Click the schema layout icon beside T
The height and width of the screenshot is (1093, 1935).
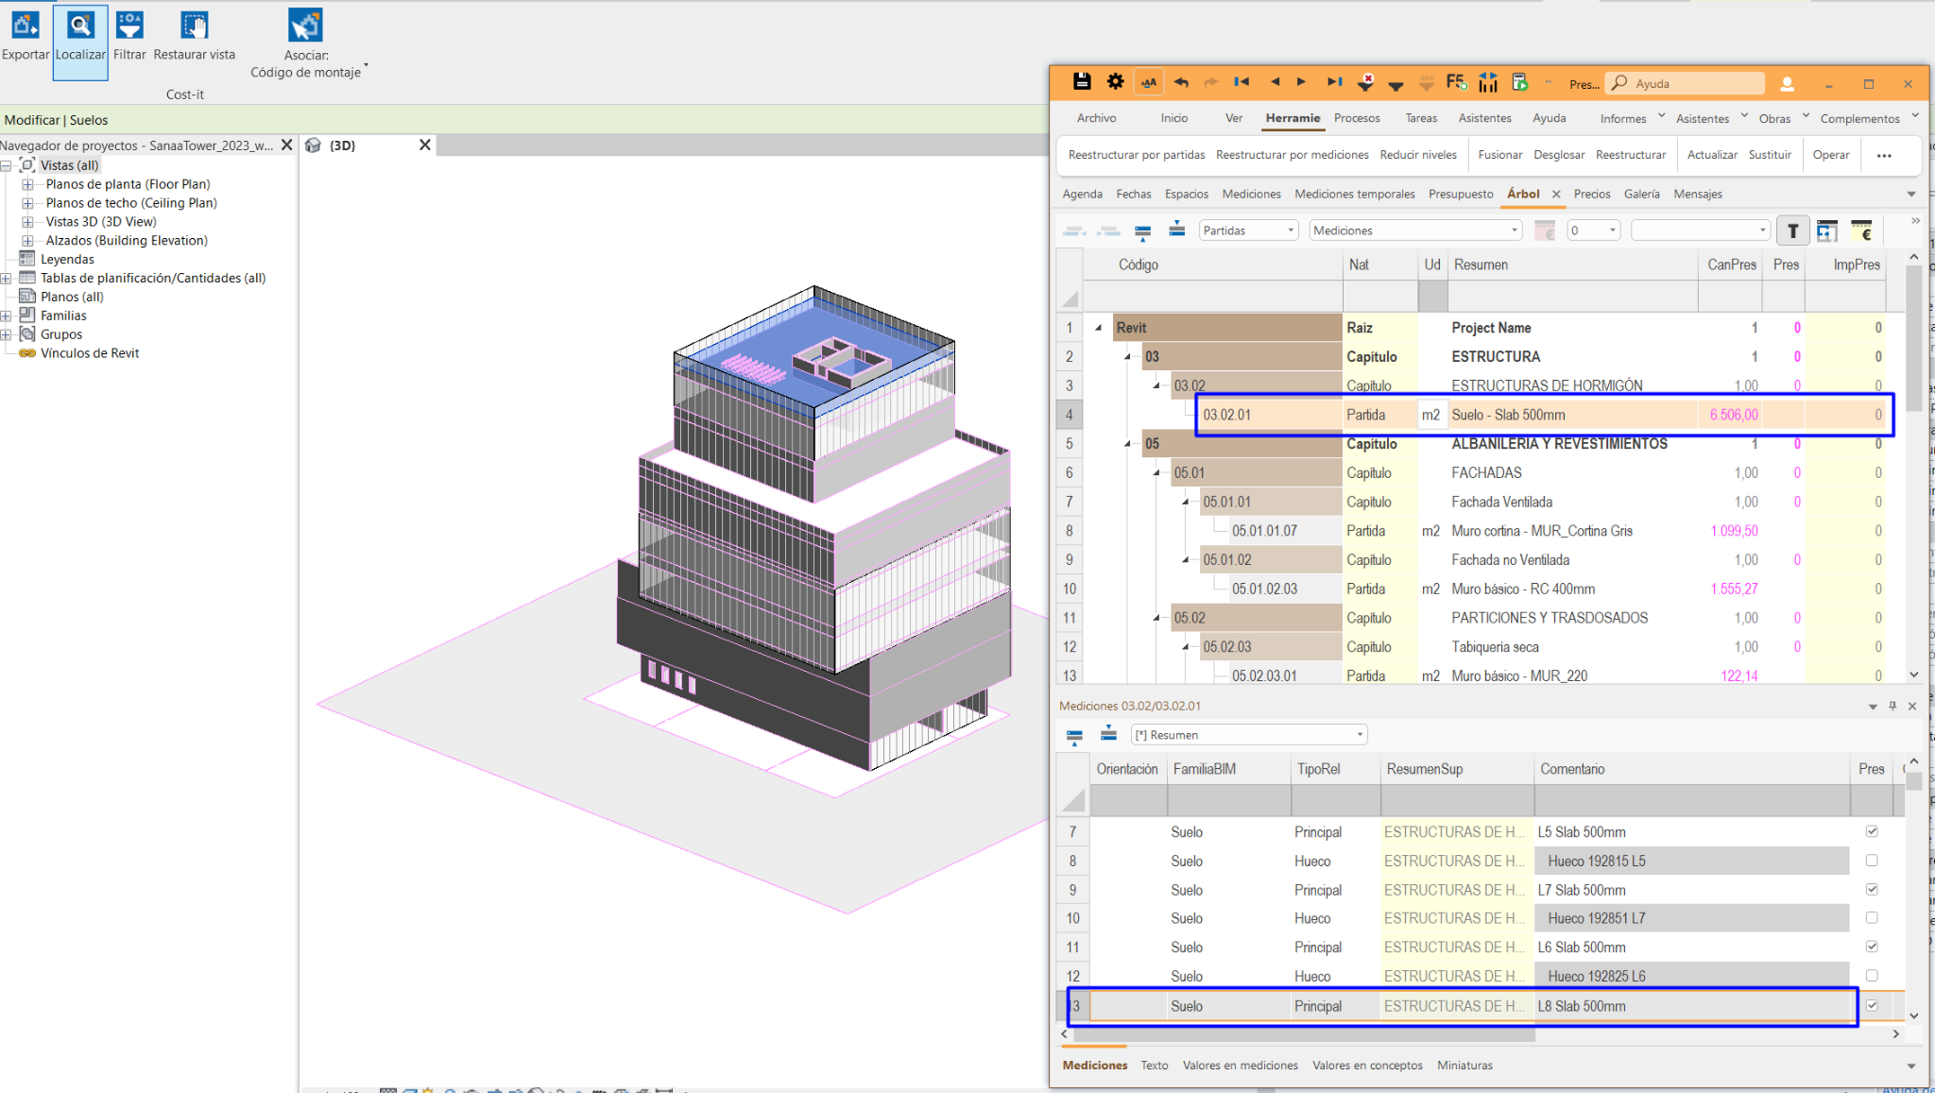coord(1827,231)
